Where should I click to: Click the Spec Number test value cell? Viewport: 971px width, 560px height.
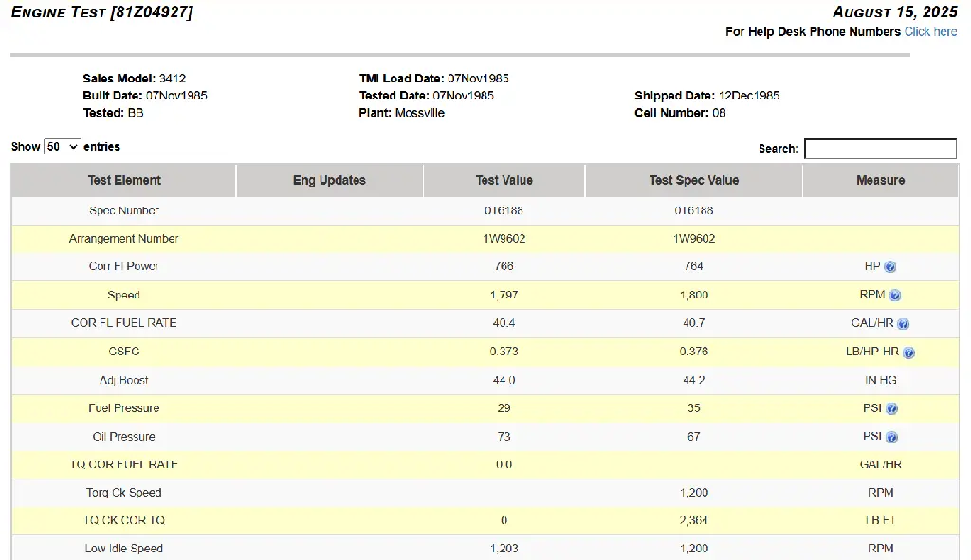pos(504,211)
